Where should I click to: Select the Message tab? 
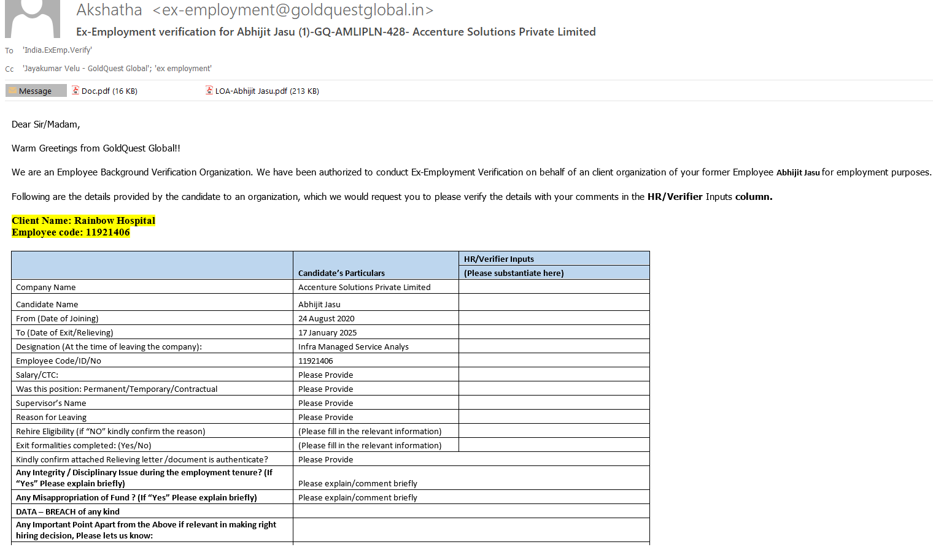coord(36,91)
